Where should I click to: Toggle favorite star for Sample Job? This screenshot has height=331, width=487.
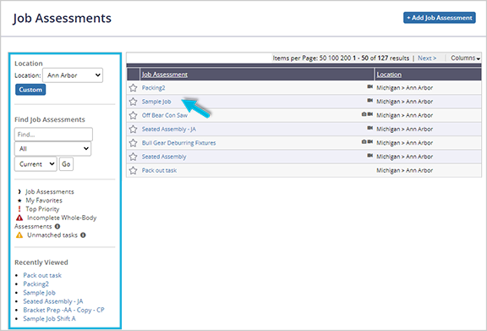click(x=133, y=102)
